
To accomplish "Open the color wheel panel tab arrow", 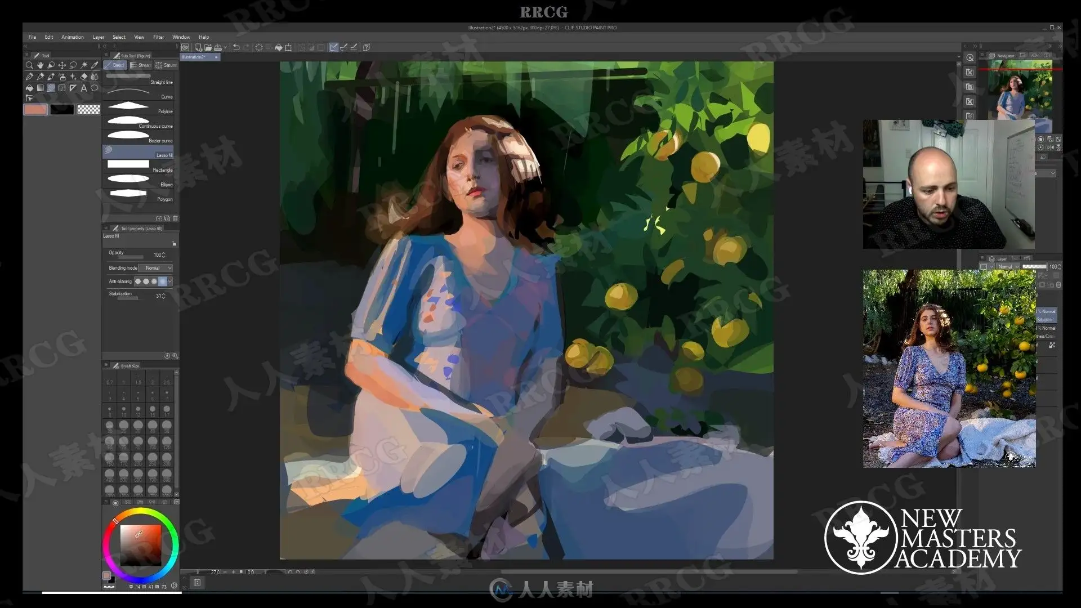I will [x=177, y=502].
